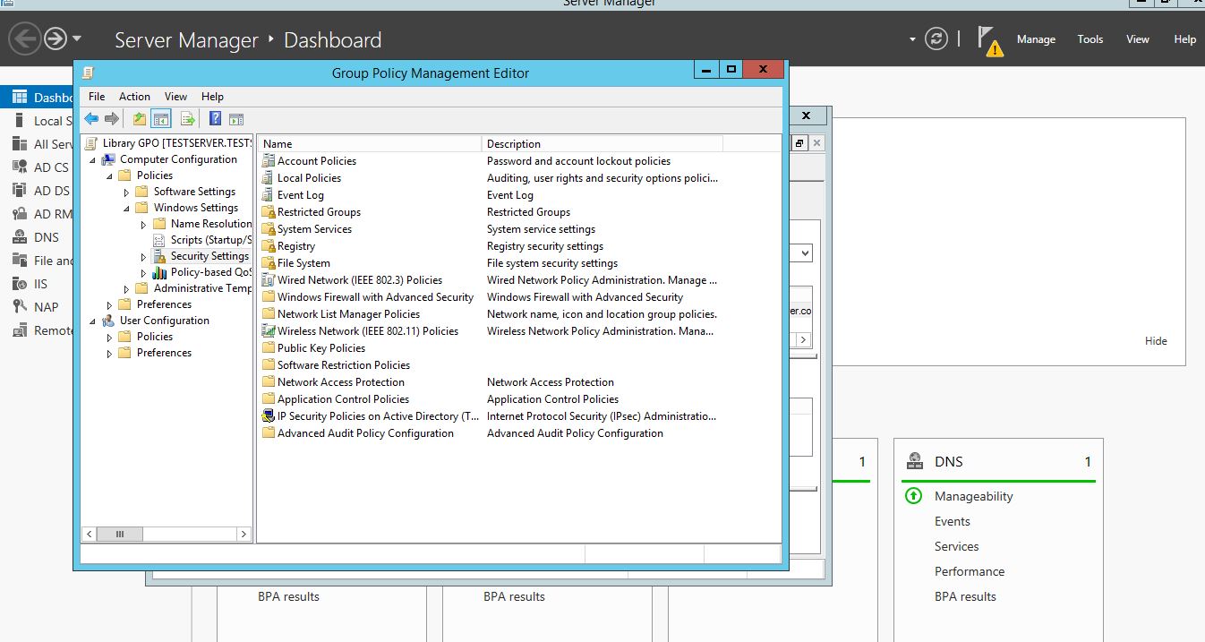Select the Security Settings tree item
1205x642 pixels.
pos(209,256)
